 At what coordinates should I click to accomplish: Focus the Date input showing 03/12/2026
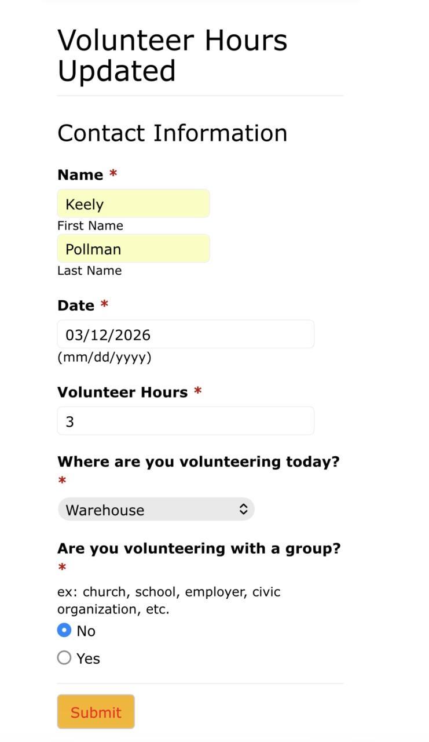[185, 334]
